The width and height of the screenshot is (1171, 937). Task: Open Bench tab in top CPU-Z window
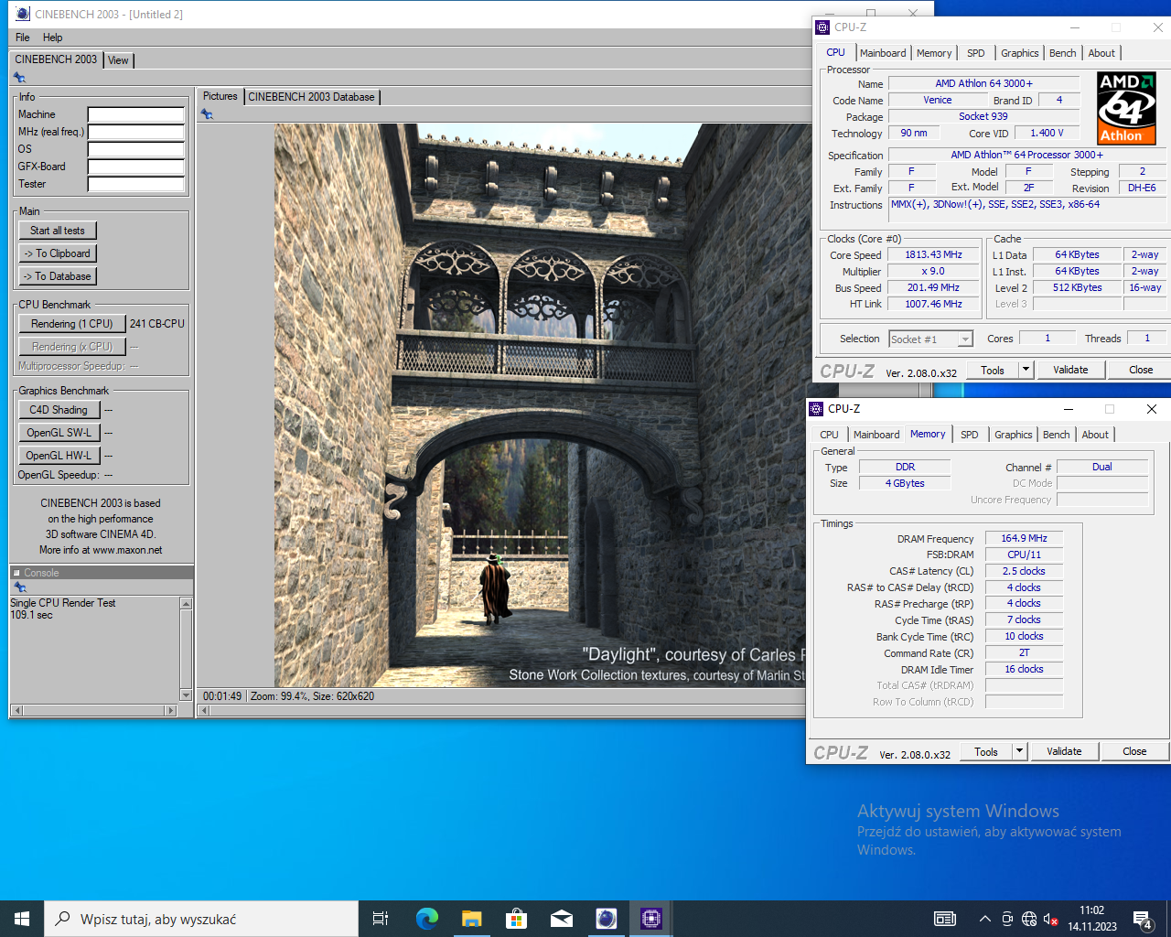click(x=1062, y=53)
